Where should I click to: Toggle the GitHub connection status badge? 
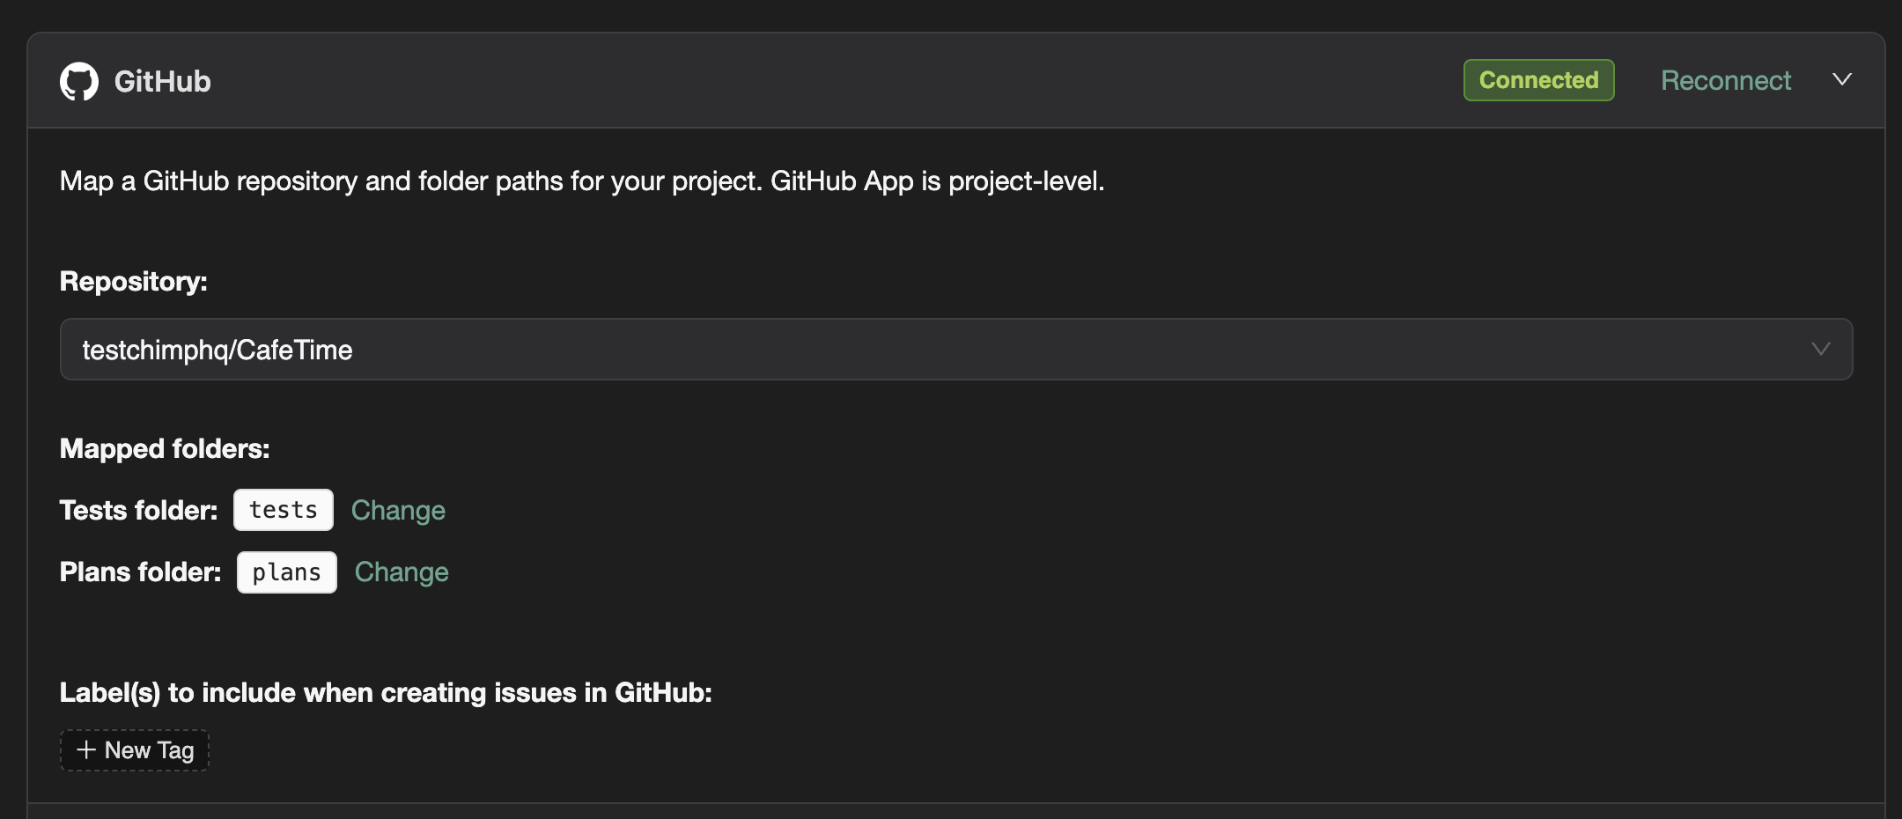point(1538,79)
